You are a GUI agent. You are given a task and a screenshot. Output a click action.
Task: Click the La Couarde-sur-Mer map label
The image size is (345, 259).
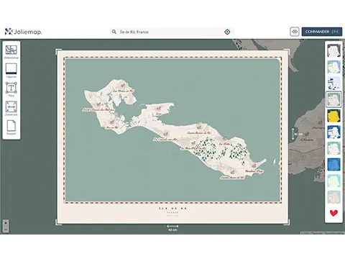[165, 139]
